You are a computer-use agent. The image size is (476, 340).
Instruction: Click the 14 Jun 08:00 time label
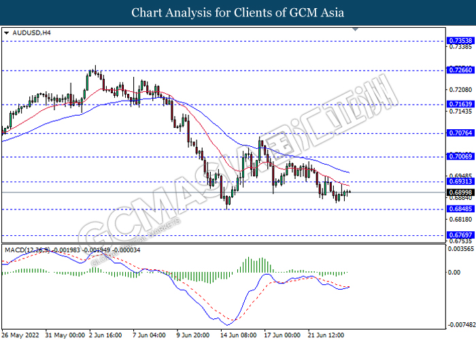tap(239, 335)
